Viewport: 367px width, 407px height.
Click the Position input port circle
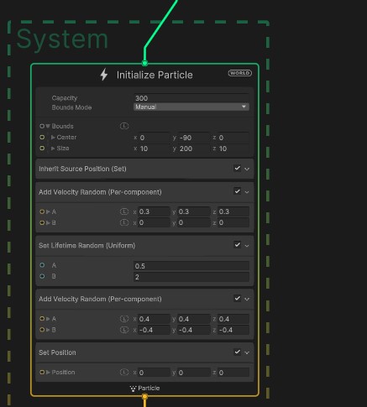pos(42,373)
